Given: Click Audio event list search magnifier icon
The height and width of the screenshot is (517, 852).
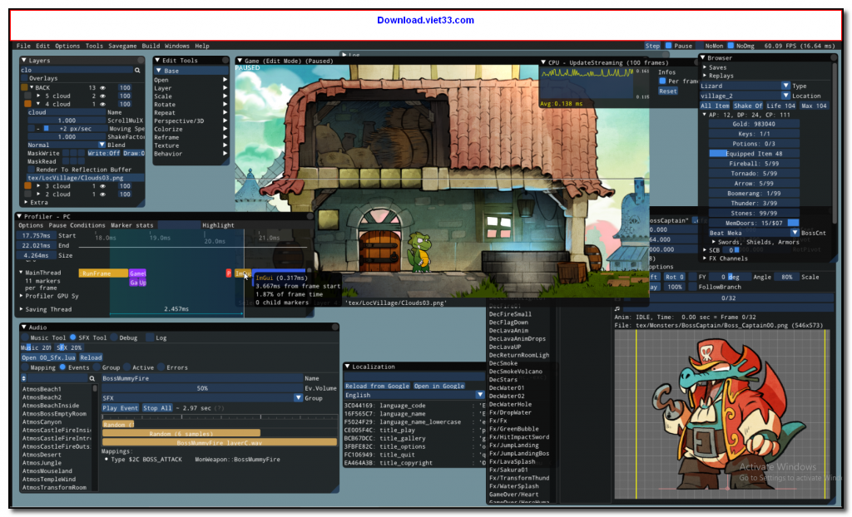Looking at the screenshot, I should click(92, 378).
